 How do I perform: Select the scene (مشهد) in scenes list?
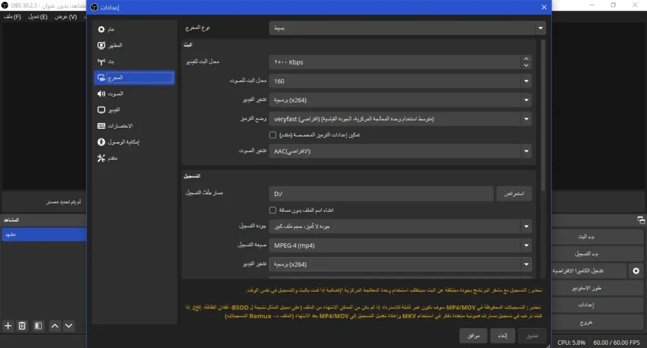[x=44, y=234]
